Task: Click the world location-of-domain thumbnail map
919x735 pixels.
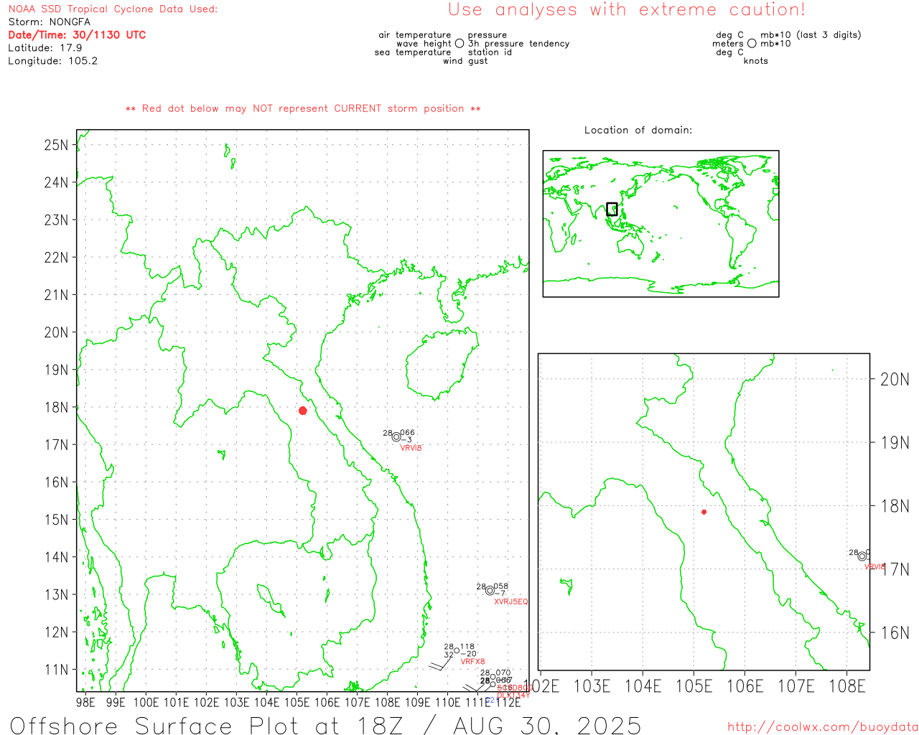Action: tap(661, 224)
